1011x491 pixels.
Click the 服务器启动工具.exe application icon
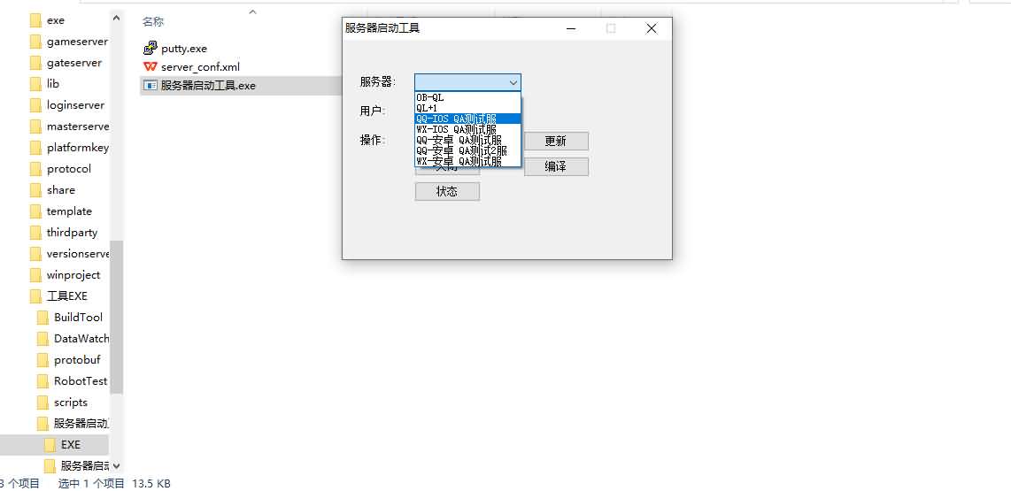(150, 85)
